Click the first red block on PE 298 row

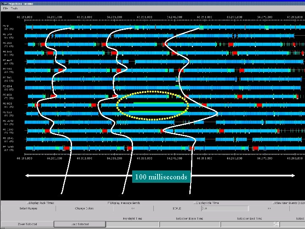(x=43, y=45)
